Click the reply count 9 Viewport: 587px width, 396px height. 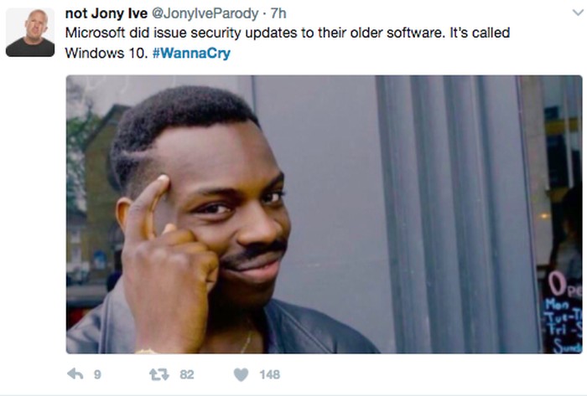[x=97, y=374]
